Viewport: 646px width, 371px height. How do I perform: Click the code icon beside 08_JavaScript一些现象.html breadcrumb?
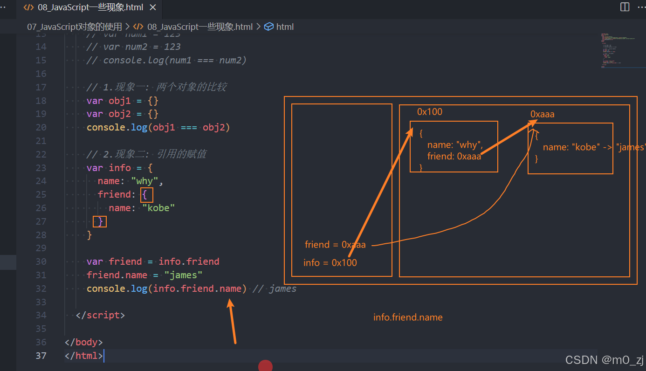138,27
